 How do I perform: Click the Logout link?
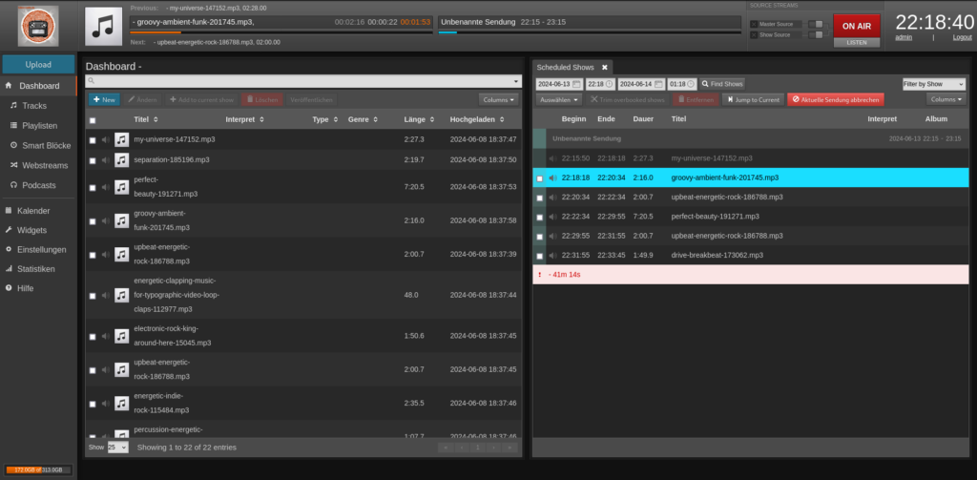pos(962,37)
